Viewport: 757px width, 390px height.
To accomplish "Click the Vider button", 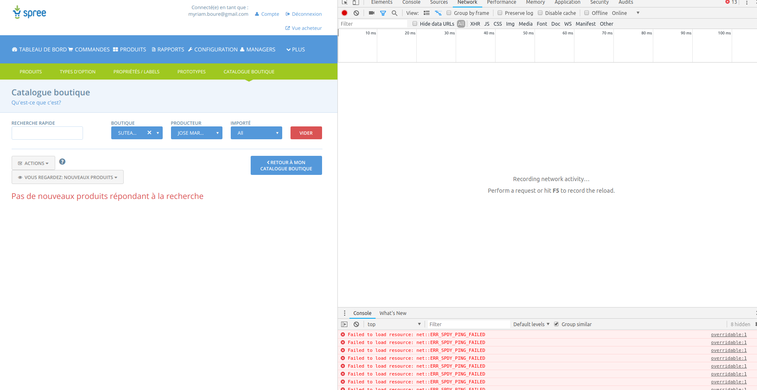I will click(306, 133).
